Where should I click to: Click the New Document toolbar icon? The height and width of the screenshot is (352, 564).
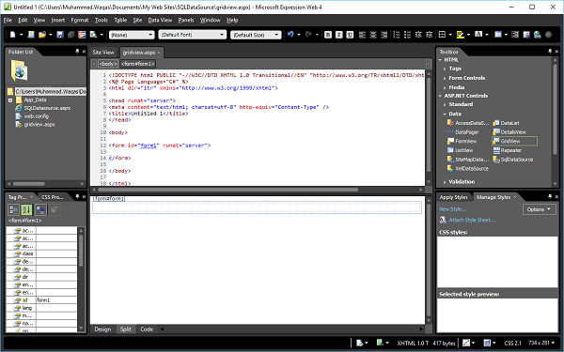[x=12, y=35]
